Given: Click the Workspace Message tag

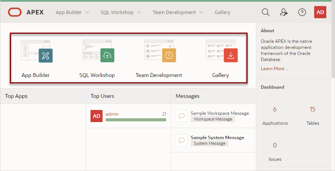Looking at the screenshot, I should (213, 119).
